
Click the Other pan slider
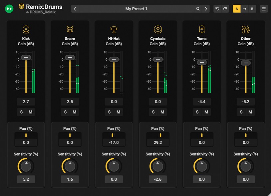(x=246, y=135)
